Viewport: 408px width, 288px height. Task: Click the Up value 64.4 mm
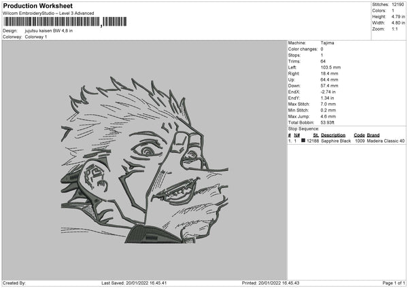pos(329,79)
